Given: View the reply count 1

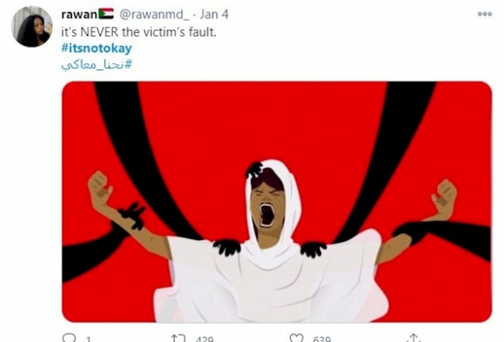Looking at the screenshot, I should [x=89, y=339].
